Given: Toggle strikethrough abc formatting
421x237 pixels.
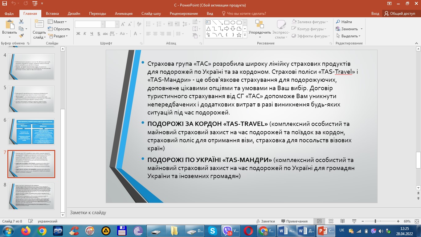Looking at the screenshot, I should point(106,34).
